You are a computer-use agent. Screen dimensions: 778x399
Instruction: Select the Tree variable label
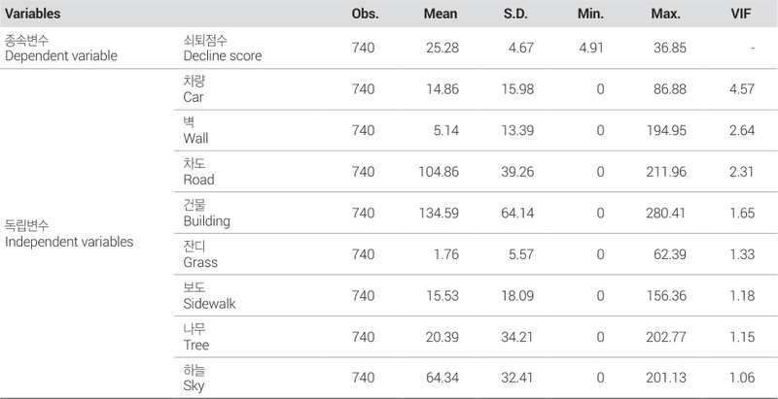195,345
